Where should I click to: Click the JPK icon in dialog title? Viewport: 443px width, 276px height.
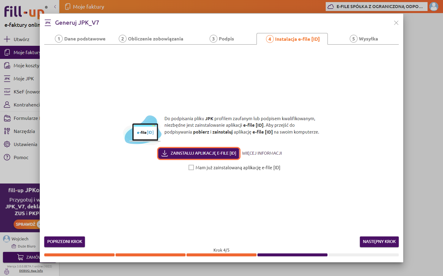(x=48, y=23)
